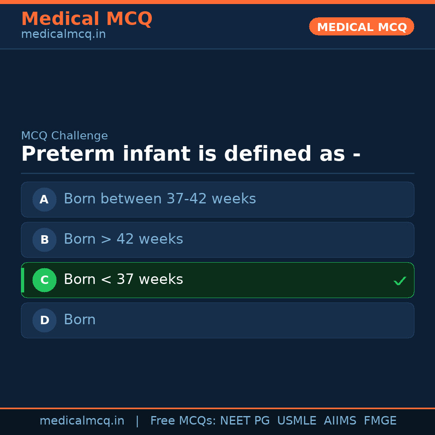
Task: Click the D option circle icon
Action: [x=44, y=320]
